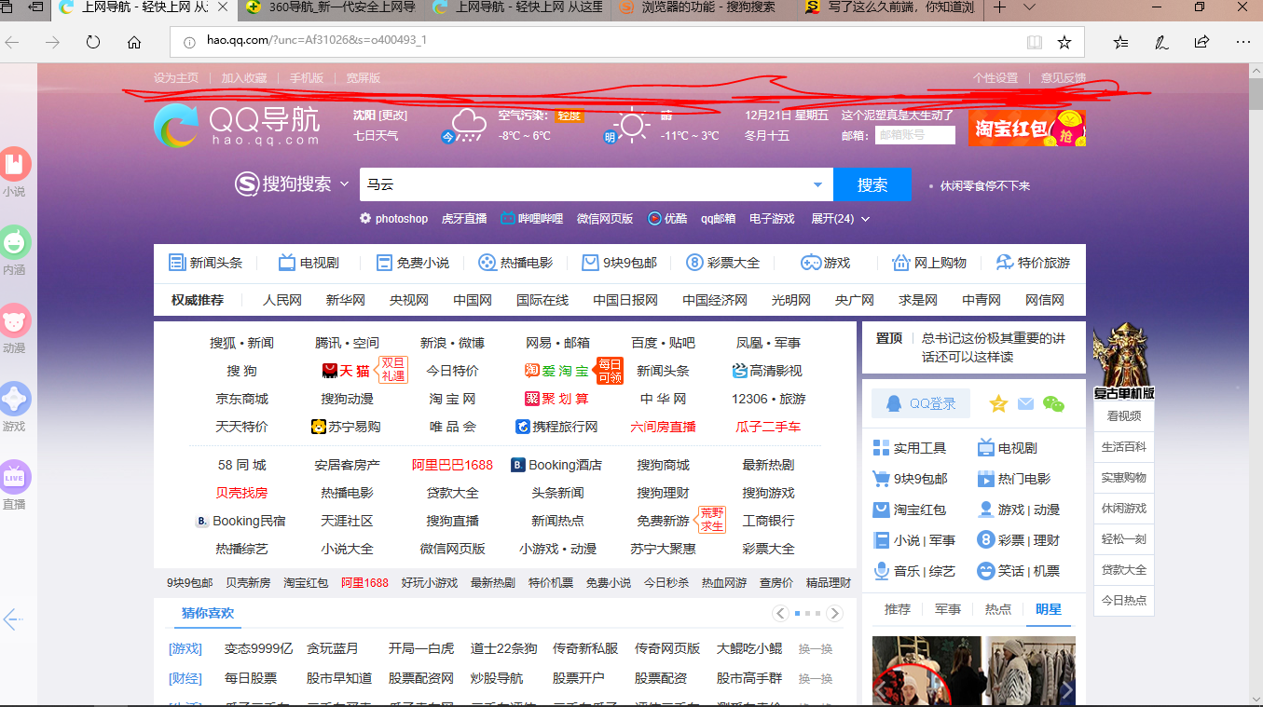Click the mail envelope icon beside QQ登录
1263x707 pixels.
tap(1025, 403)
